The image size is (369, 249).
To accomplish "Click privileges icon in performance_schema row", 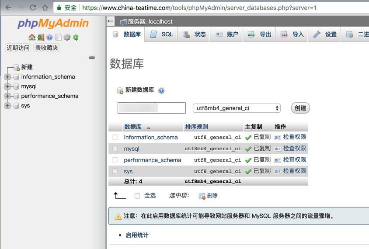I will (278, 160).
